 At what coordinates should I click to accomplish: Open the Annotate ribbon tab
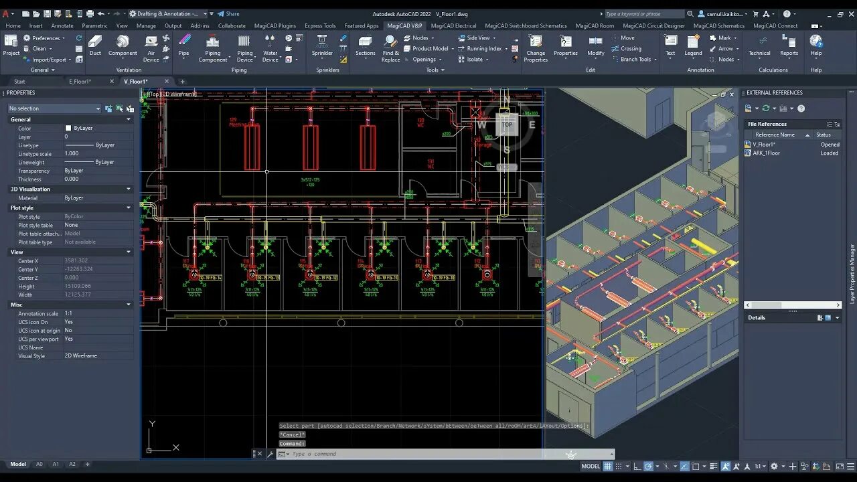[62, 25]
